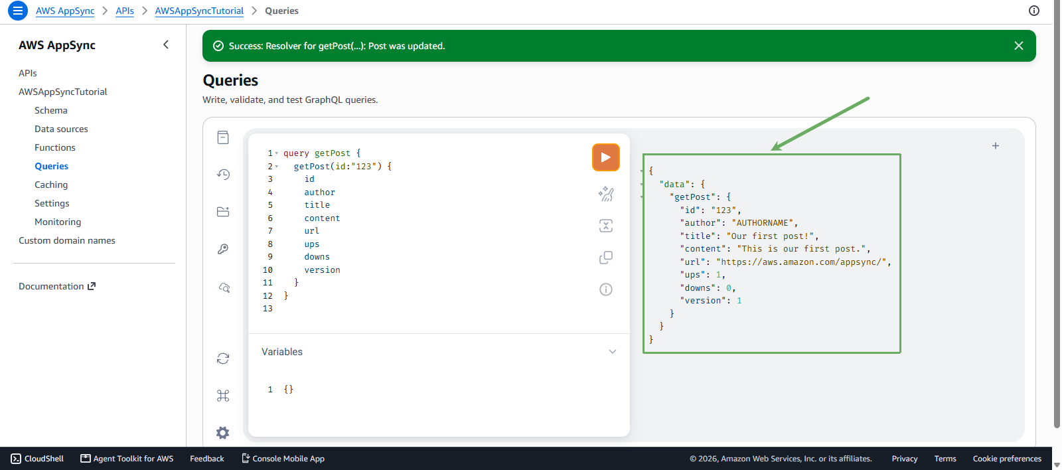This screenshot has height=470, width=1062.
Task: Open Privacy link in footer
Action: coord(905,459)
